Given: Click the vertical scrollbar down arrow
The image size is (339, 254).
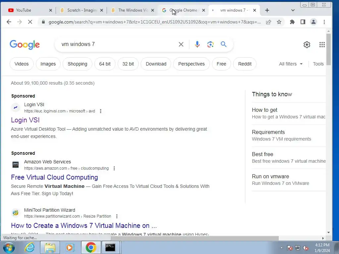Looking at the screenshot, I should [329, 233].
